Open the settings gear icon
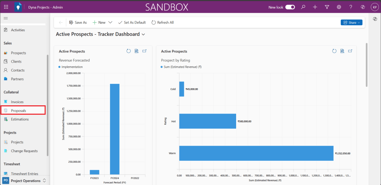The height and width of the screenshot is (185, 381). click(x=339, y=7)
